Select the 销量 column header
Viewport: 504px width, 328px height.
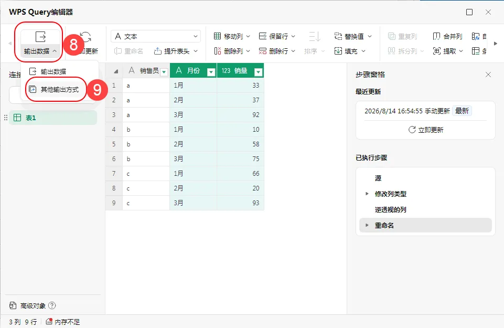click(x=240, y=71)
